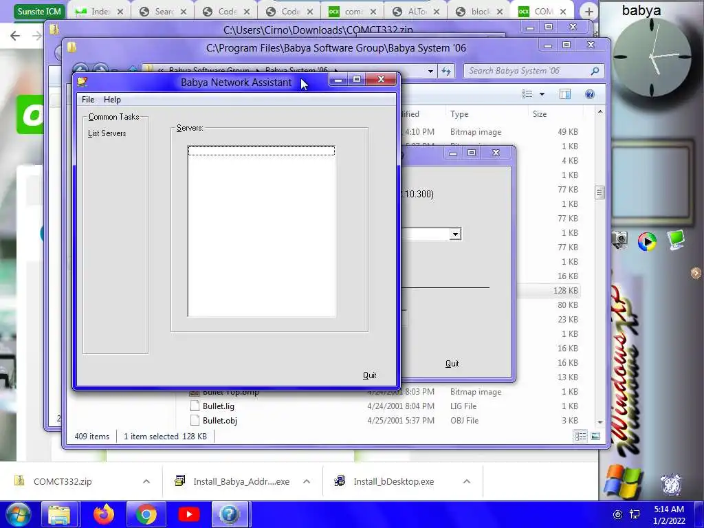Expand Install_bDesktop.exe download options
Image resolution: width=704 pixels, height=528 pixels.
[467, 481]
